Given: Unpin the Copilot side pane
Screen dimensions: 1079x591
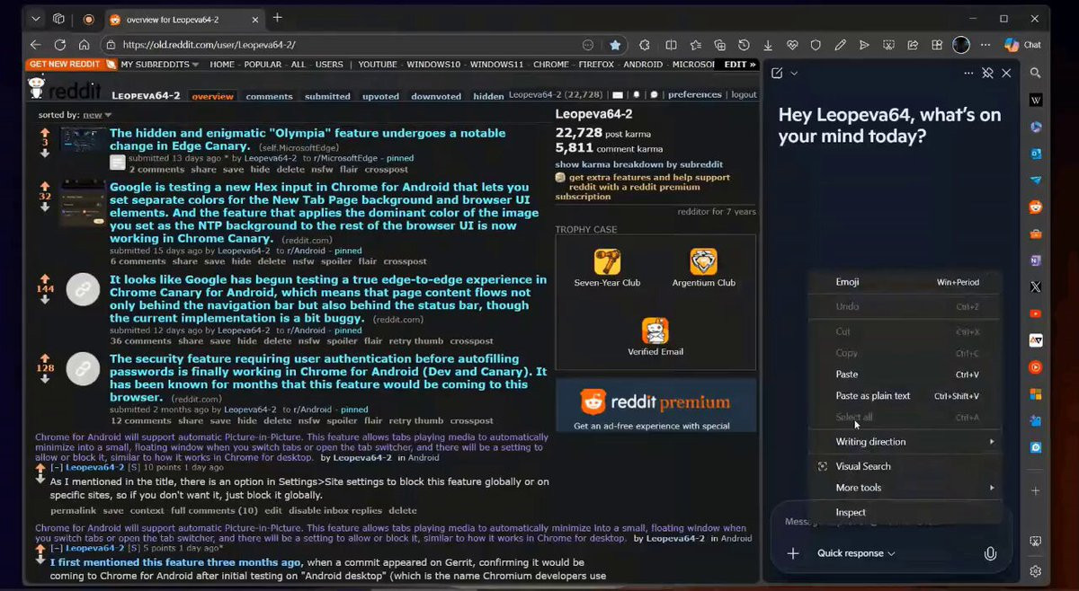Looking at the screenshot, I should point(987,74).
